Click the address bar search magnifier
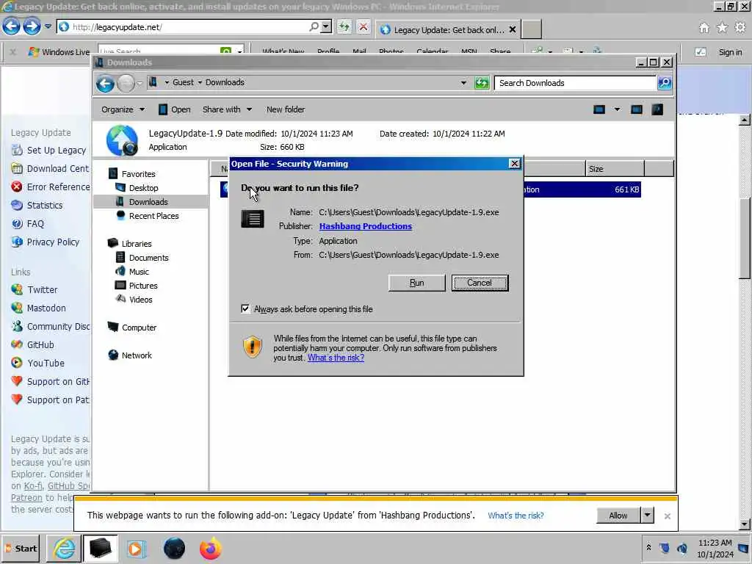Image resolution: width=752 pixels, height=564 pixels. pos(314,27)
